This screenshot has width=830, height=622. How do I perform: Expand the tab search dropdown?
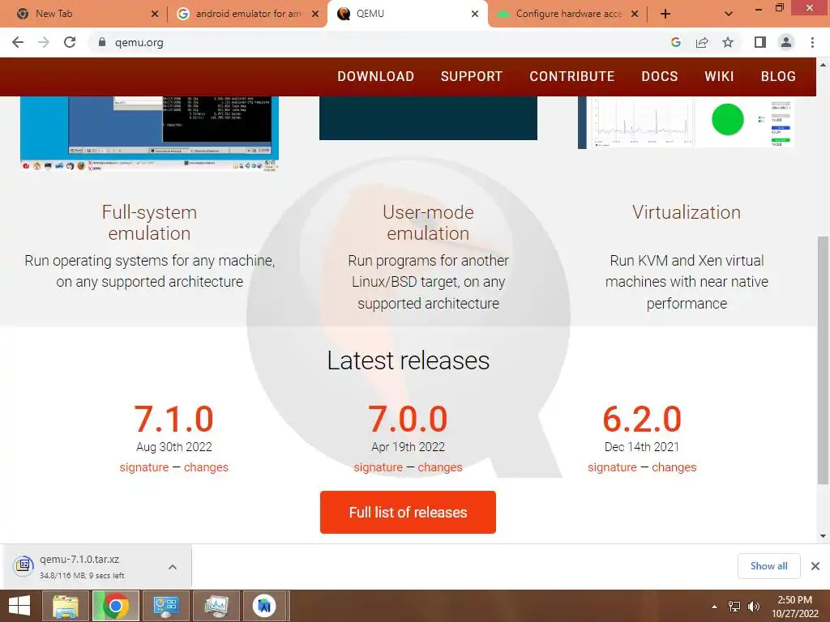click(729, 14)
